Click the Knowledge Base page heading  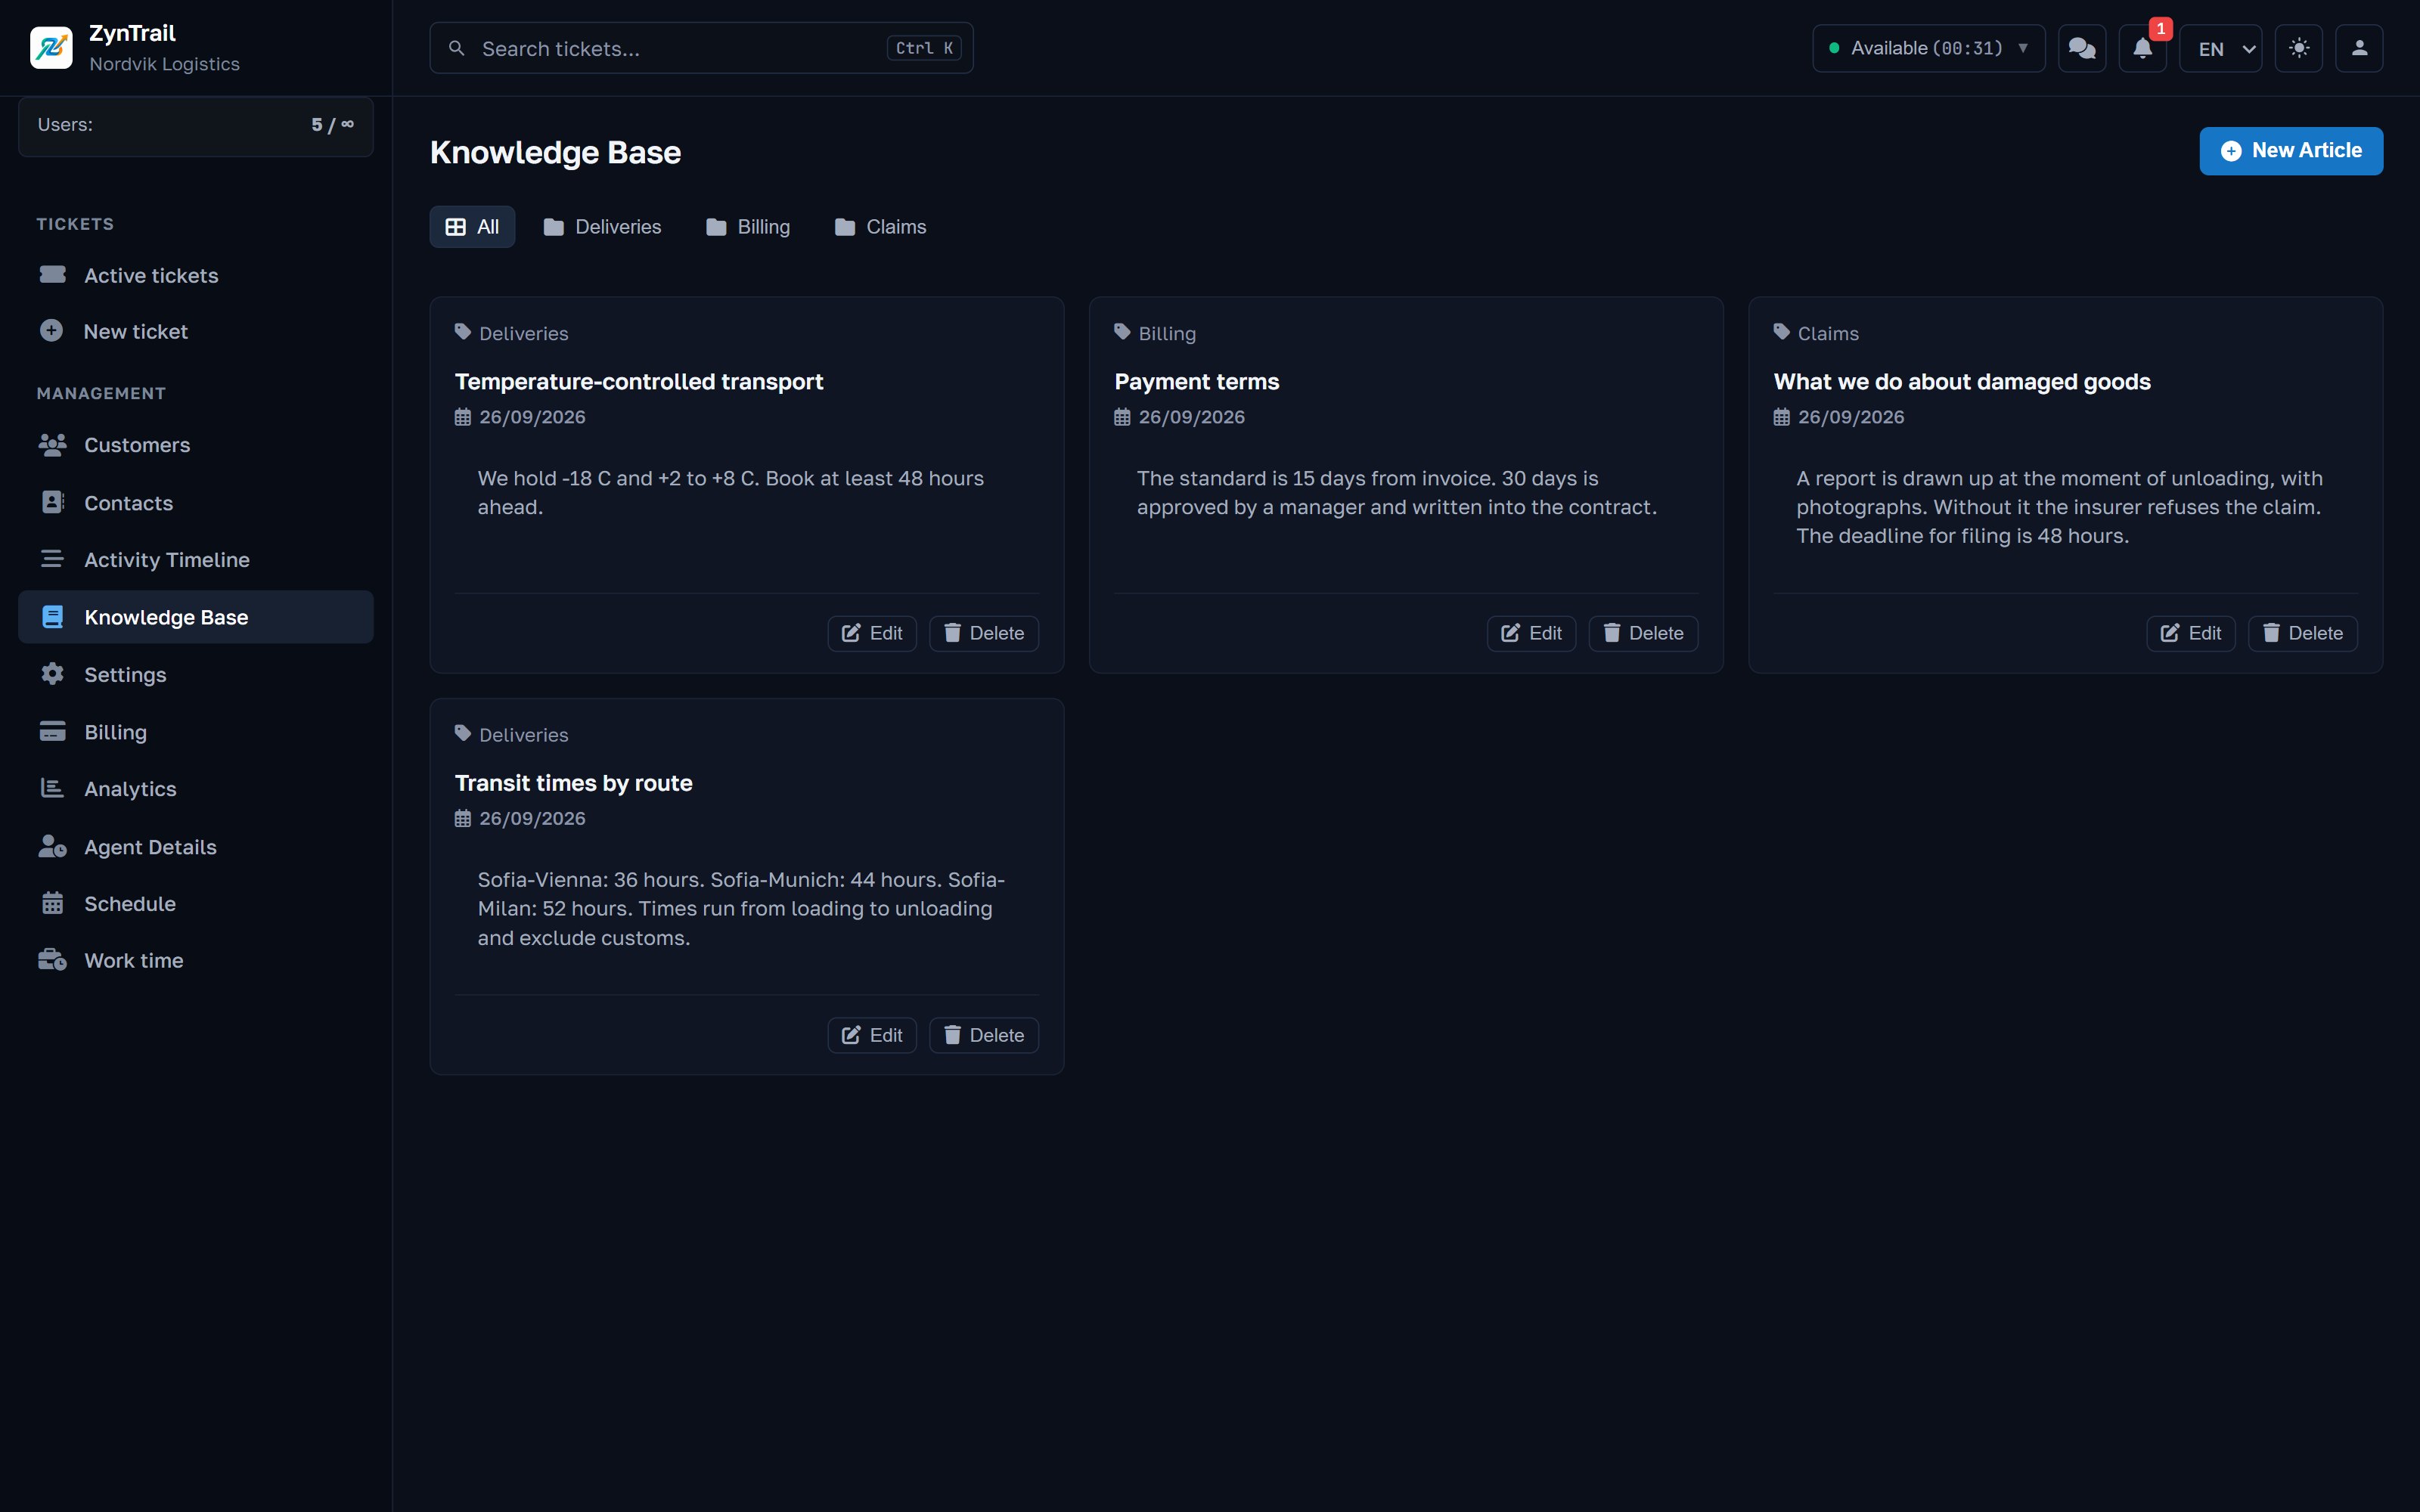pyautogui.click(x=555, y=152)
